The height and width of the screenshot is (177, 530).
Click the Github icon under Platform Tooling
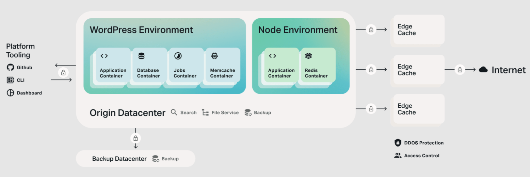pyautogui.click(x=11, y=67)
